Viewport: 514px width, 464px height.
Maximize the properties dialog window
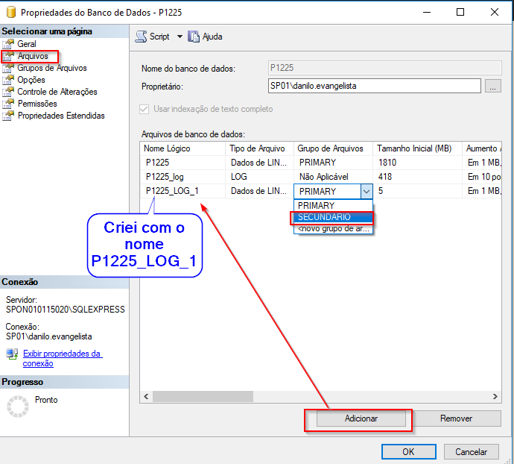[460, 12]
